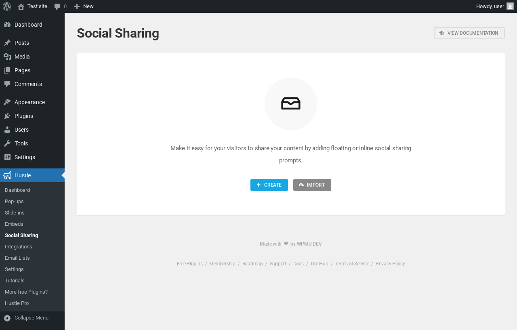Click the Dashboard gauge icon in sidebar
517x330 pixels.
pos(7,25)
